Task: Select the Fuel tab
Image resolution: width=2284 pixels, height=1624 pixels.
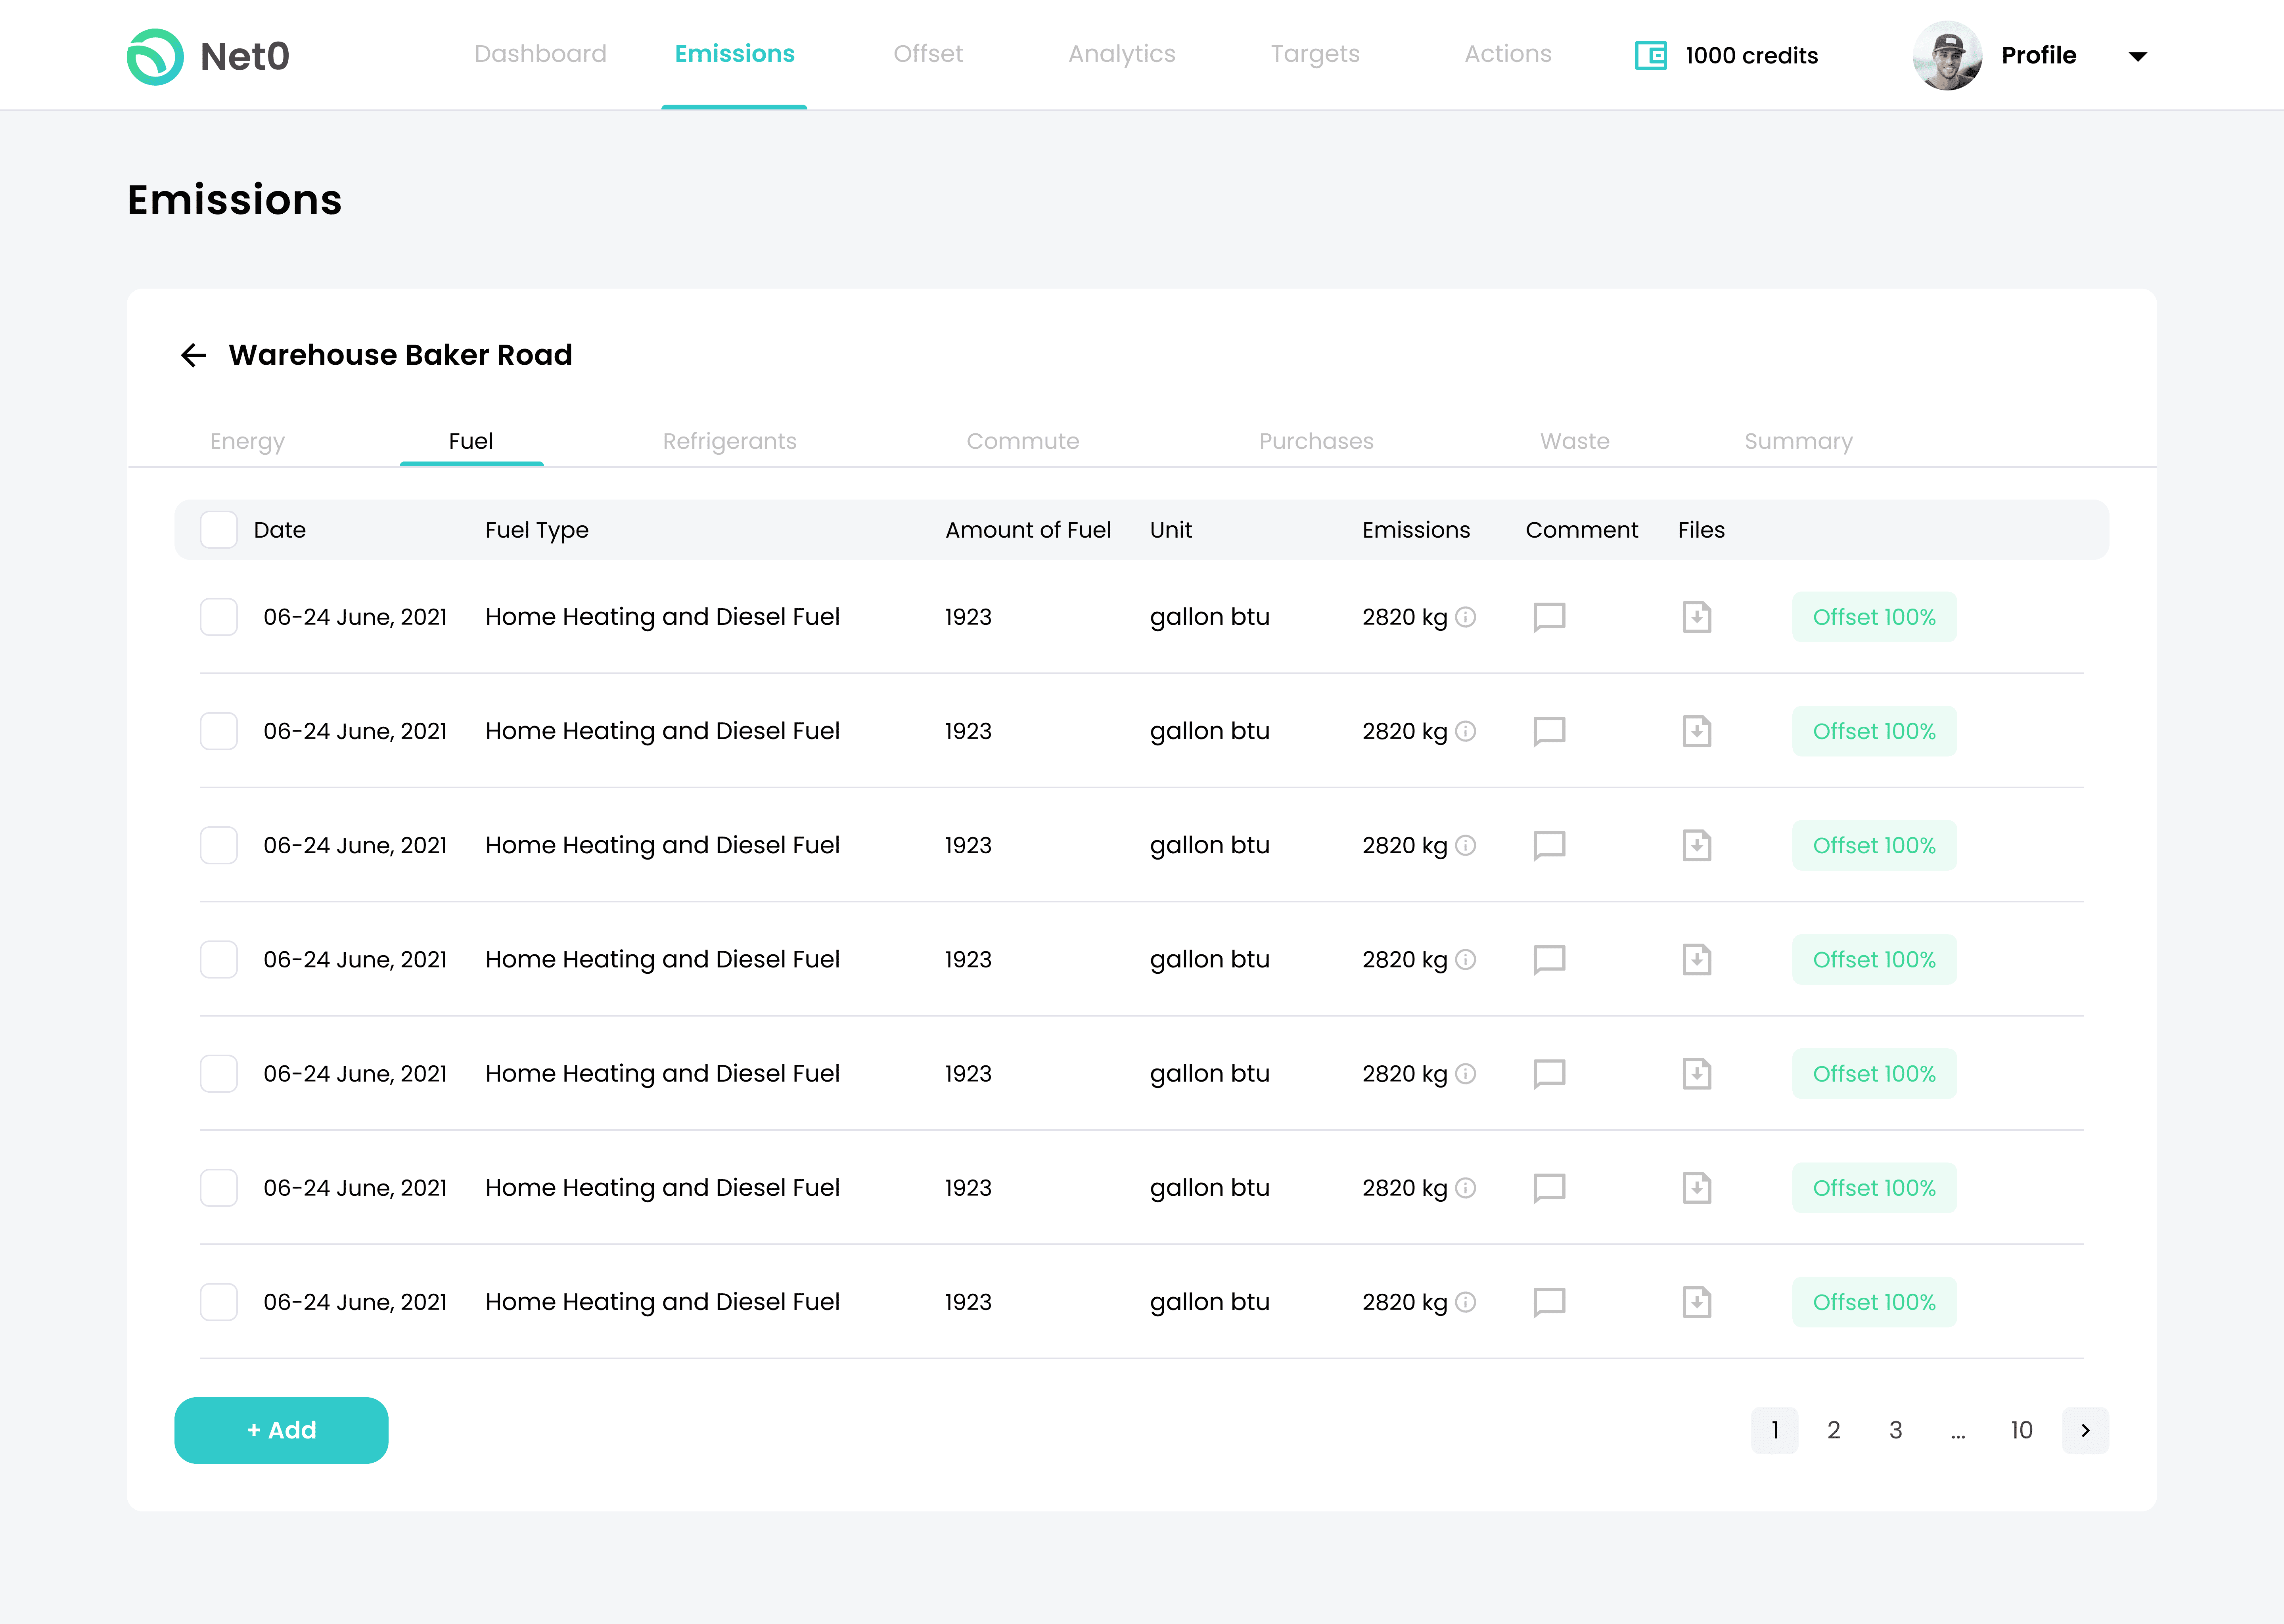Action: [x=471, y=441]
